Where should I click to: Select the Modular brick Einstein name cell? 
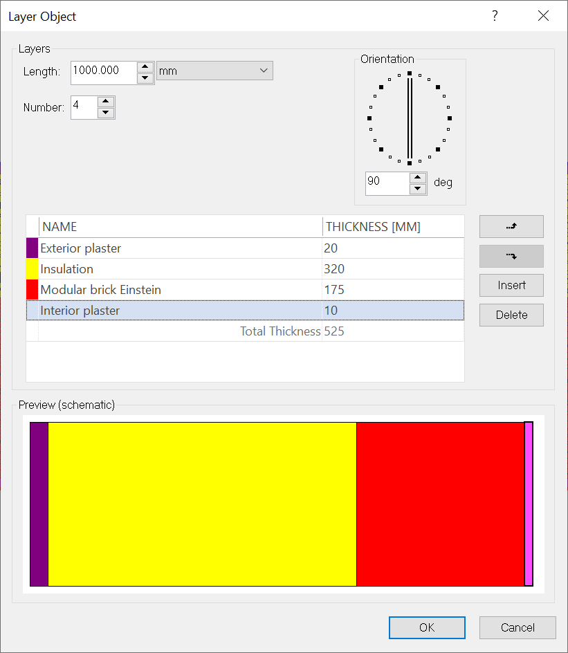point(181,290)
